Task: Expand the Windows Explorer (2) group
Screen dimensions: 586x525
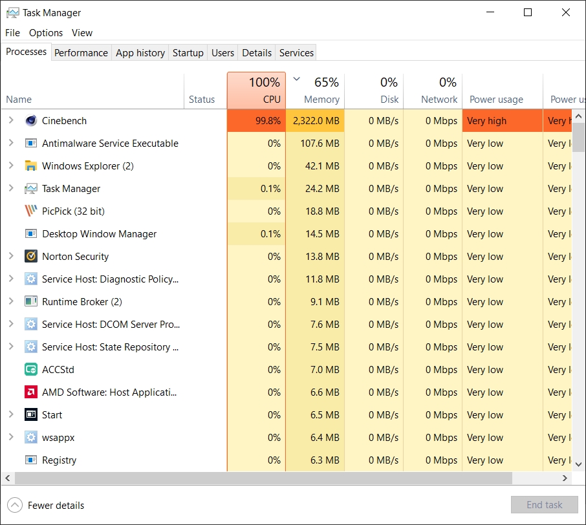Action: coord(11,166)
